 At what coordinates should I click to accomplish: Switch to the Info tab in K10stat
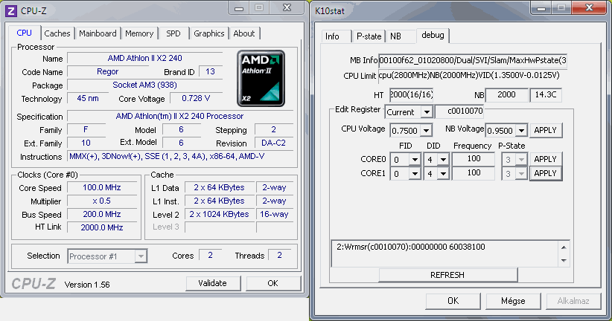coord(332,36)
